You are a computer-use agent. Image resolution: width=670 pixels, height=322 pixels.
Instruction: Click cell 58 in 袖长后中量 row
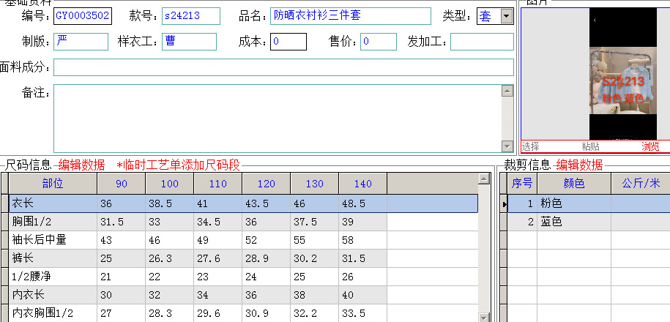coord(362,240)
